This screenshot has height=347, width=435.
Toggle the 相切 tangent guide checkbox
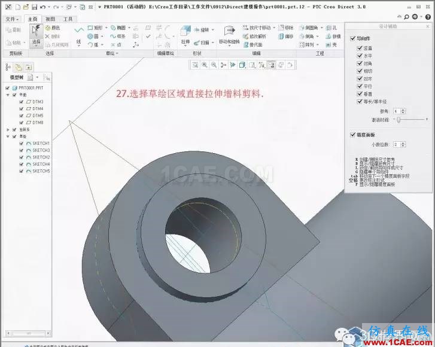click(360, 71)
